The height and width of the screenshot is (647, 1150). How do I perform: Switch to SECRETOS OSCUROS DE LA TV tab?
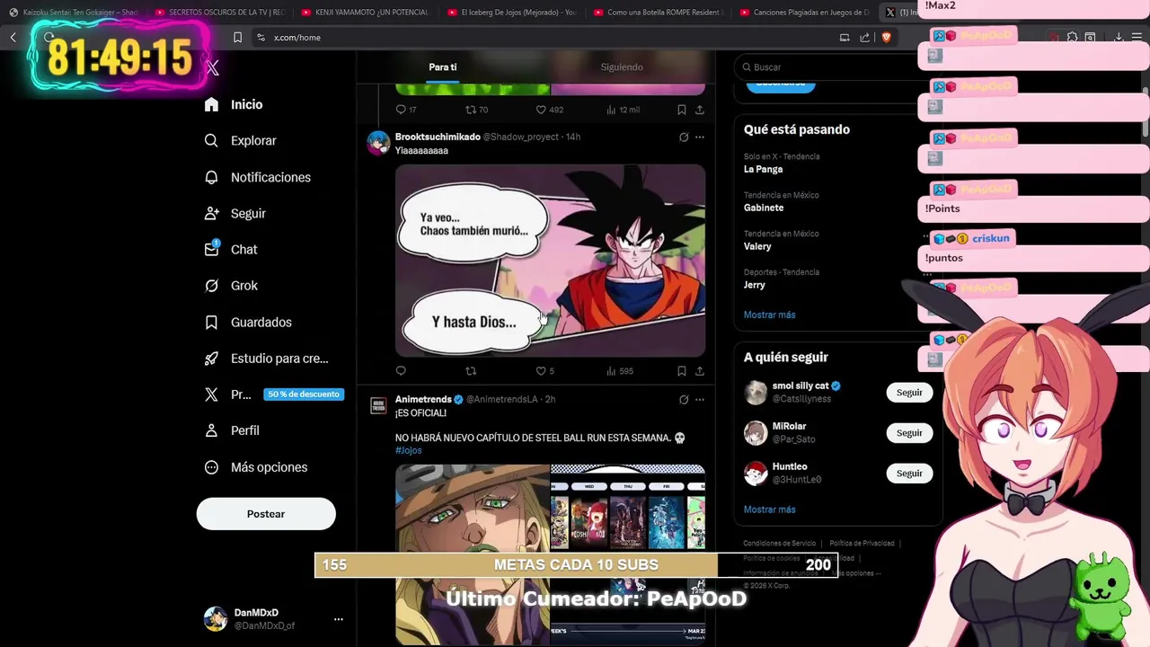(x=220, y=13)
